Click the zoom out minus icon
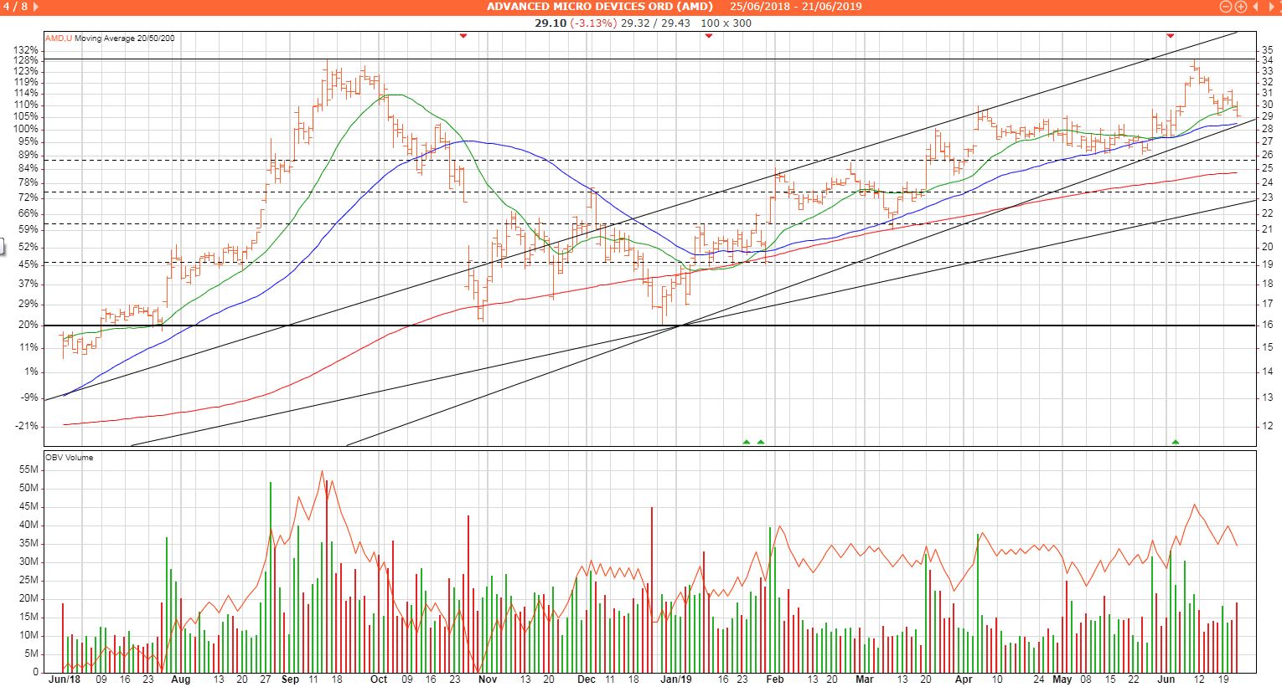This screenshot has width=1282, height=687. pyautogui.click(x=1226, y=7)
